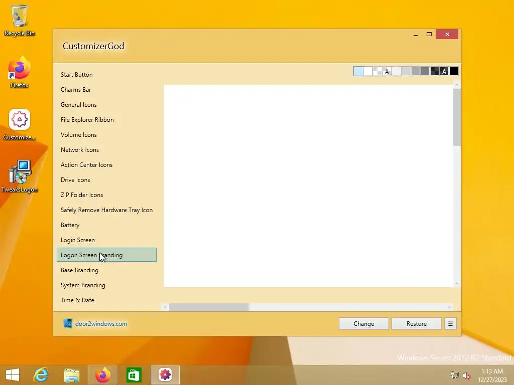Screen dimensions: 514x385
Task: Pick the light checkerboard background swatch
Action: click(377, 71)
